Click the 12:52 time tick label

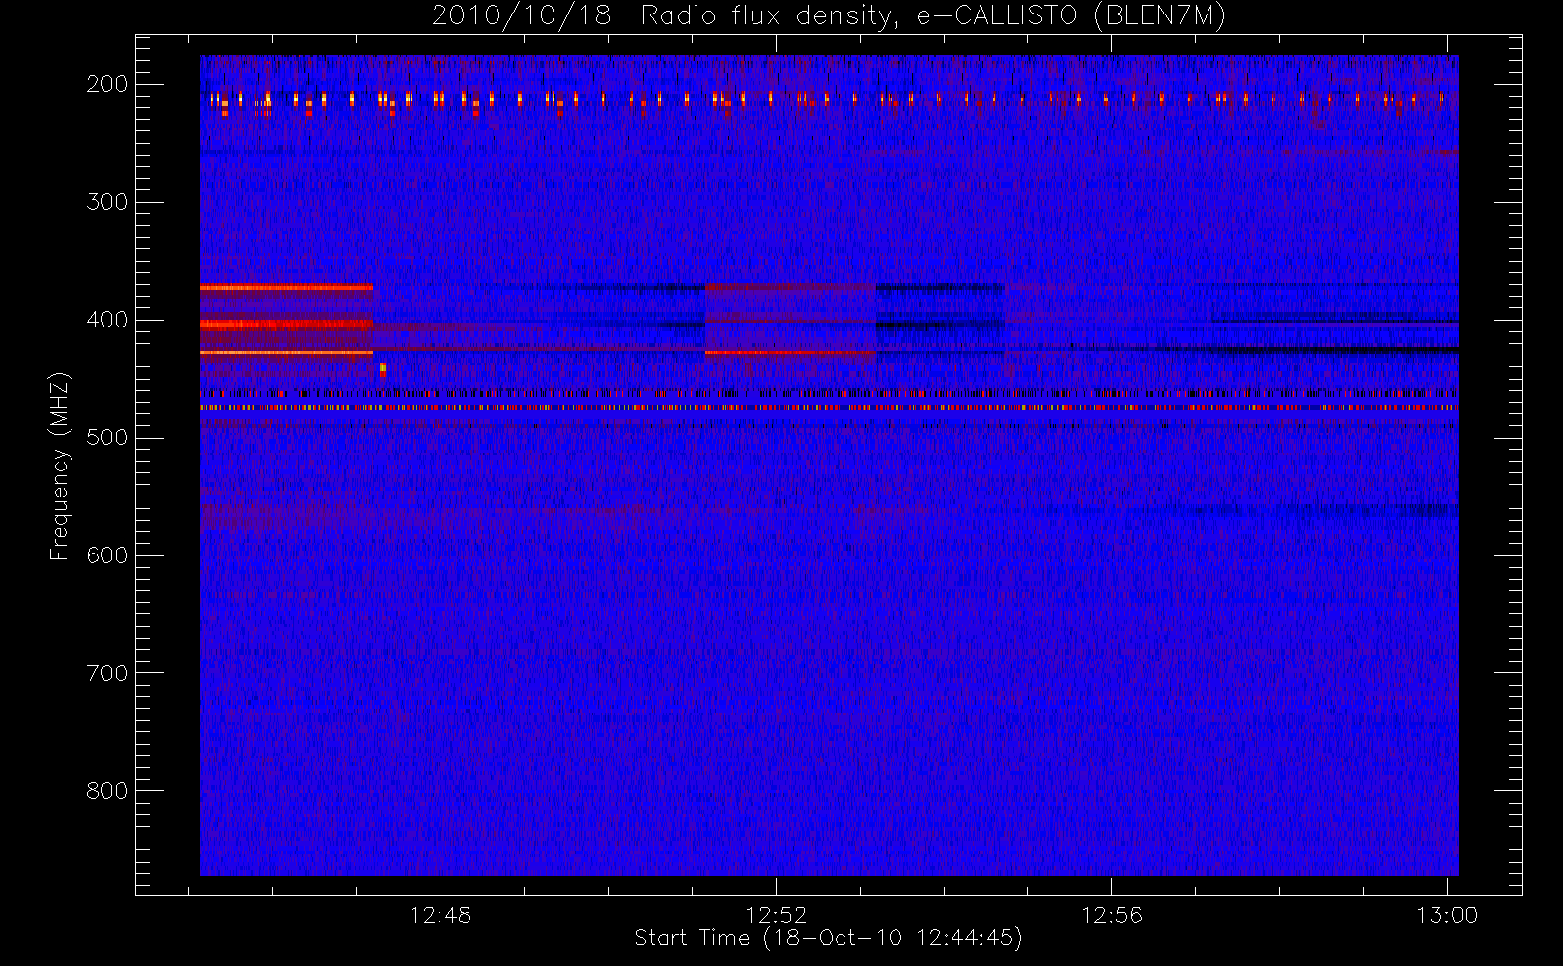776,915
